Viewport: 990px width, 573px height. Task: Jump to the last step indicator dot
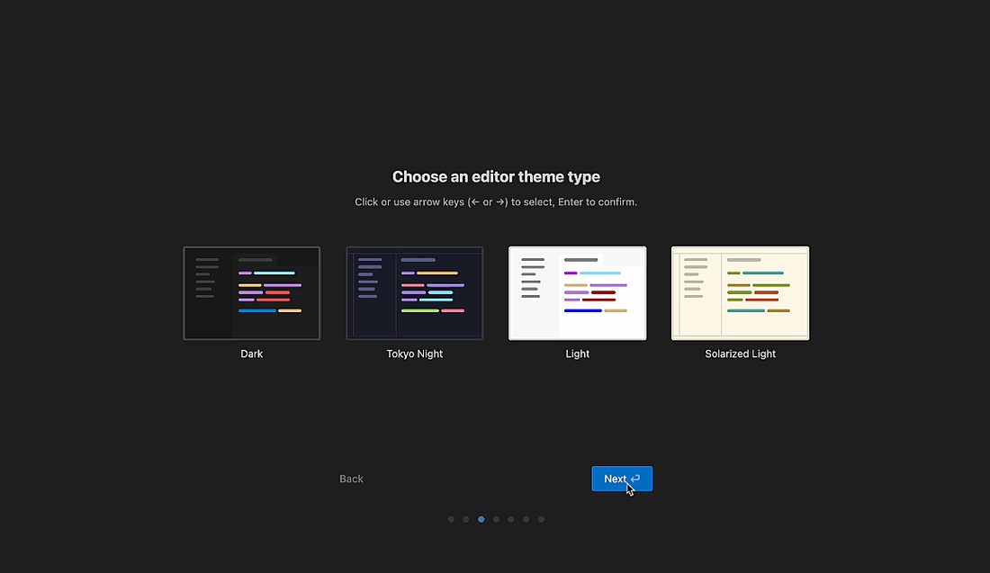[541, 519]
